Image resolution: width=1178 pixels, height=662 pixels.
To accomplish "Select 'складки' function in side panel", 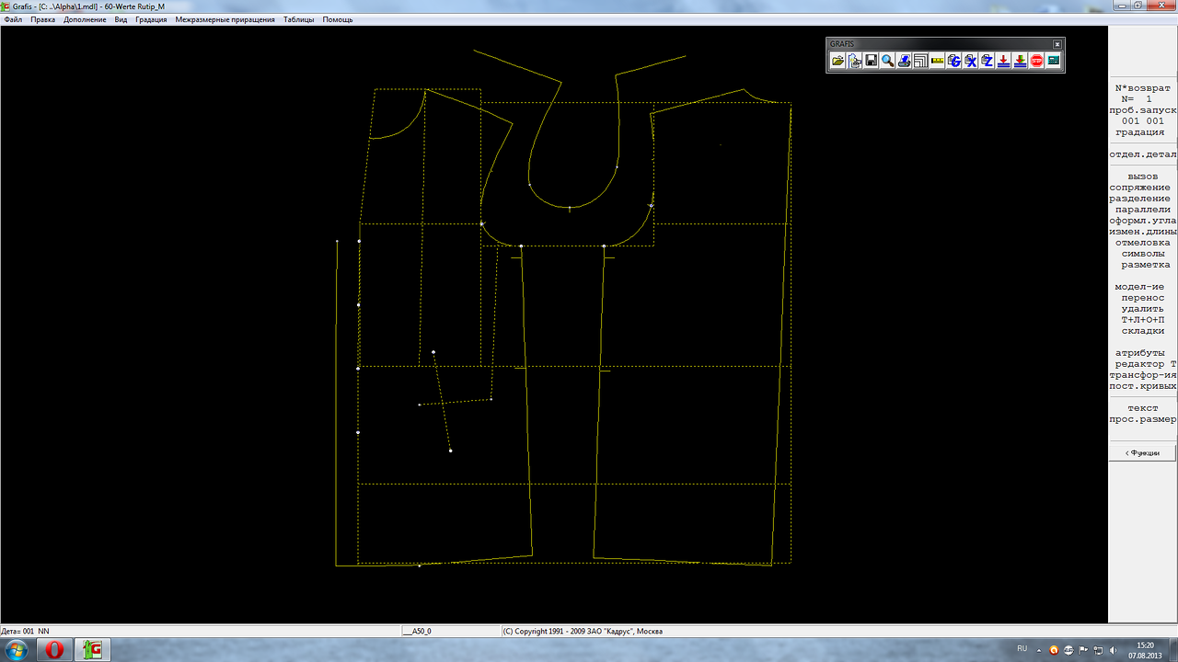I will (1143, 331).
